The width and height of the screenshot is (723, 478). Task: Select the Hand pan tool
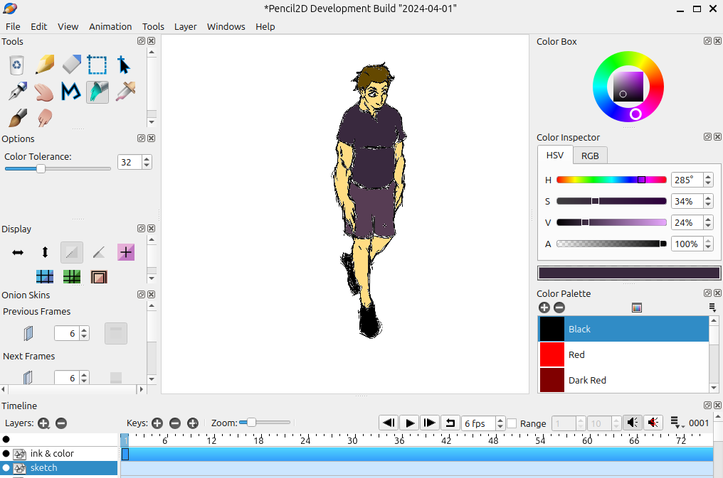[x=44, y=92]
